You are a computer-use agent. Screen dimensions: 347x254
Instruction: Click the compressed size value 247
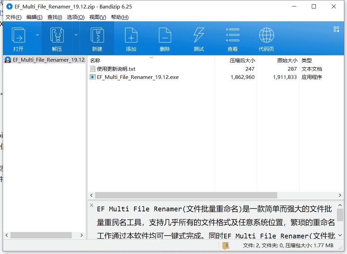(250, 69)
